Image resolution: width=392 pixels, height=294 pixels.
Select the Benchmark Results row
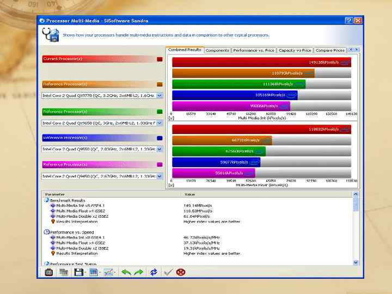coord(198,200)
